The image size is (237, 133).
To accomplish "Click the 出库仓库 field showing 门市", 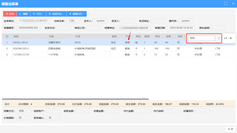I will (x=73, y=21).
